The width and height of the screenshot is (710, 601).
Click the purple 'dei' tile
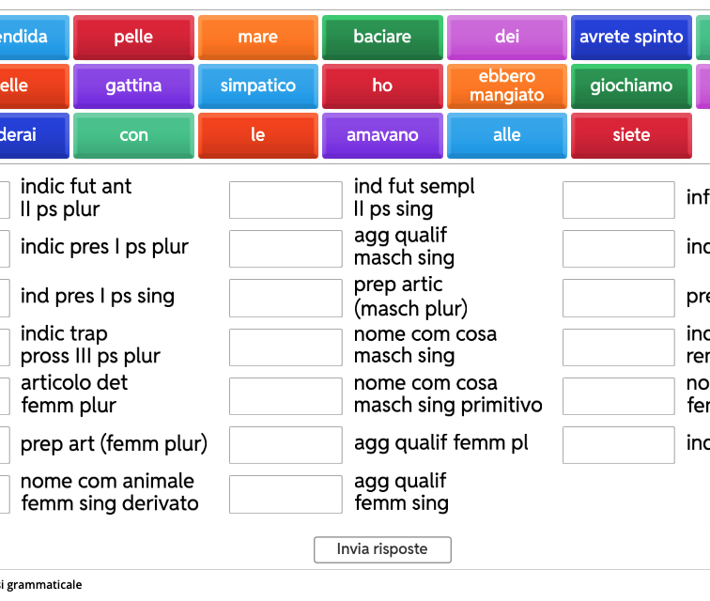[506, 38]
